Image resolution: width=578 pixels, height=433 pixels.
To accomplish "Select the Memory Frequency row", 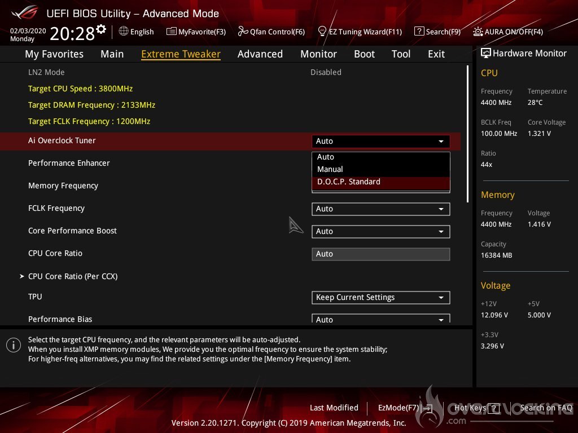I will click(x=63, y=185).
